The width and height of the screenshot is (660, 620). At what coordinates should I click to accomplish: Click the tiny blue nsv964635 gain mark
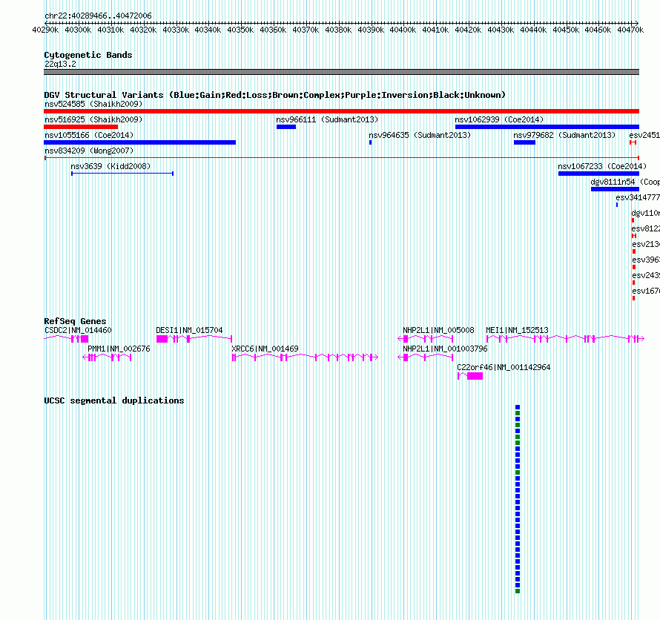[x=370, y=142]
